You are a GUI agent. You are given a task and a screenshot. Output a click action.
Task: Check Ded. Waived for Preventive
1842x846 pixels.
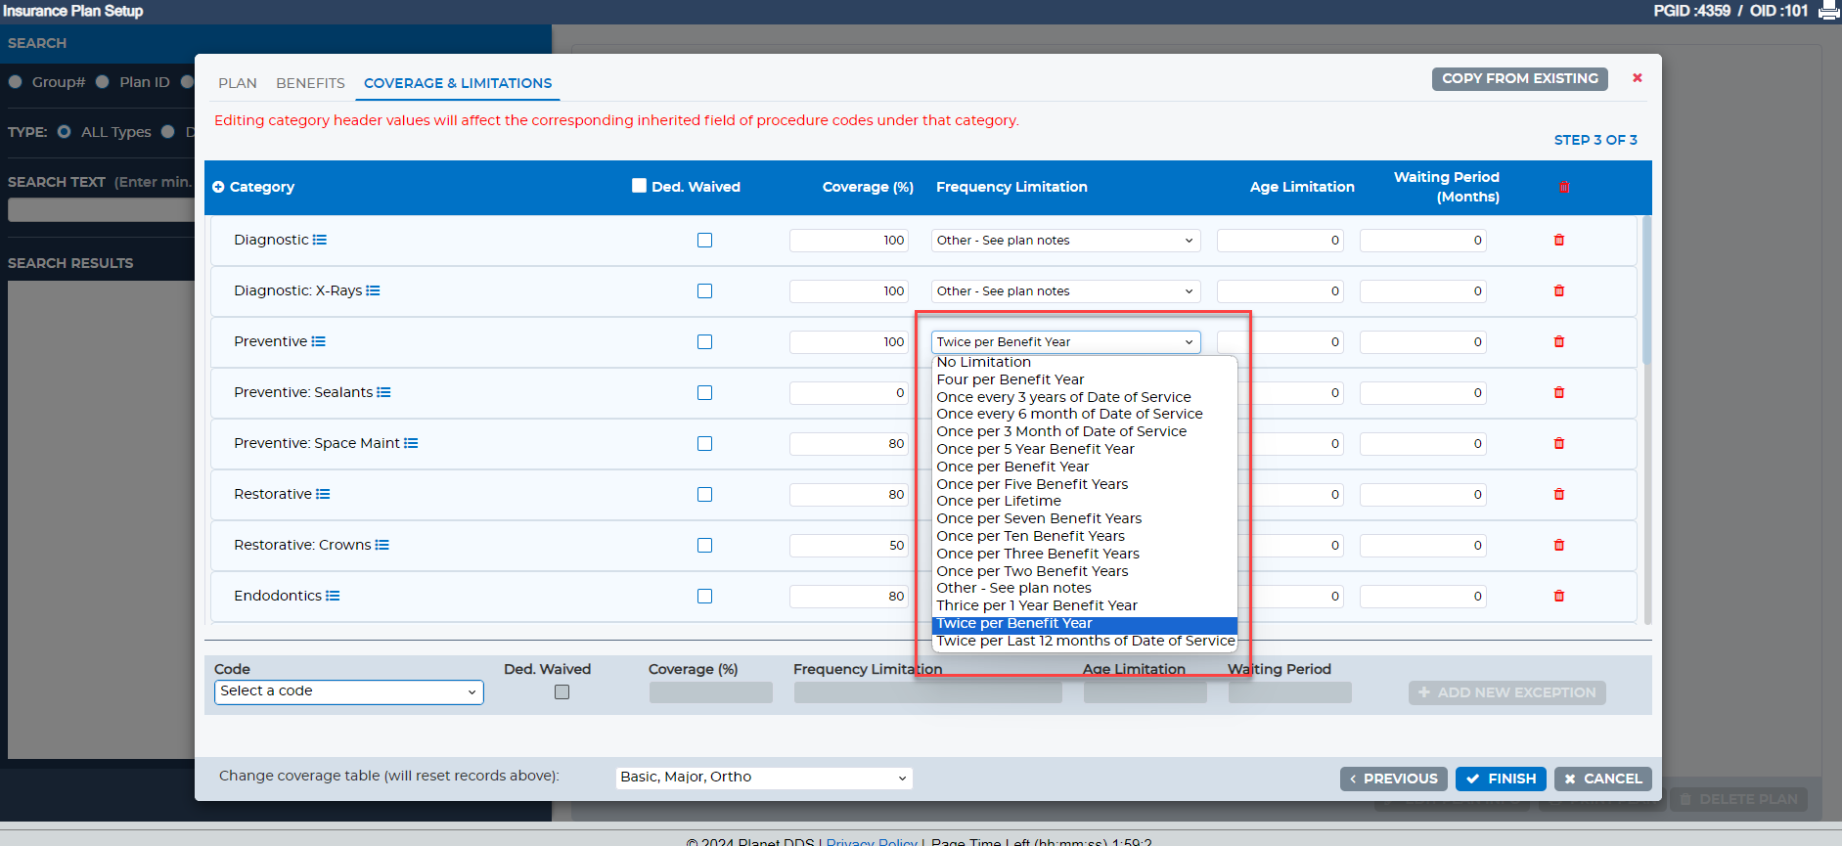(x=704, y=341)
